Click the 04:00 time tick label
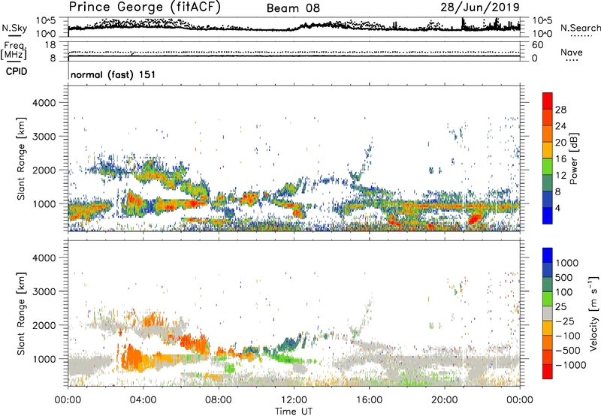This screenshot has height=416, width=601. (143, 400)
